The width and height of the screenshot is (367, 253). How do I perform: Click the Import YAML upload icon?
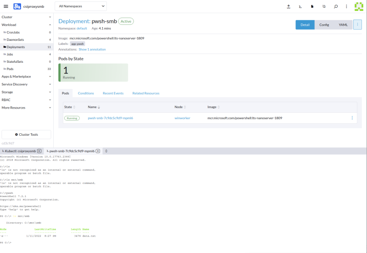(x=289, y=6)
